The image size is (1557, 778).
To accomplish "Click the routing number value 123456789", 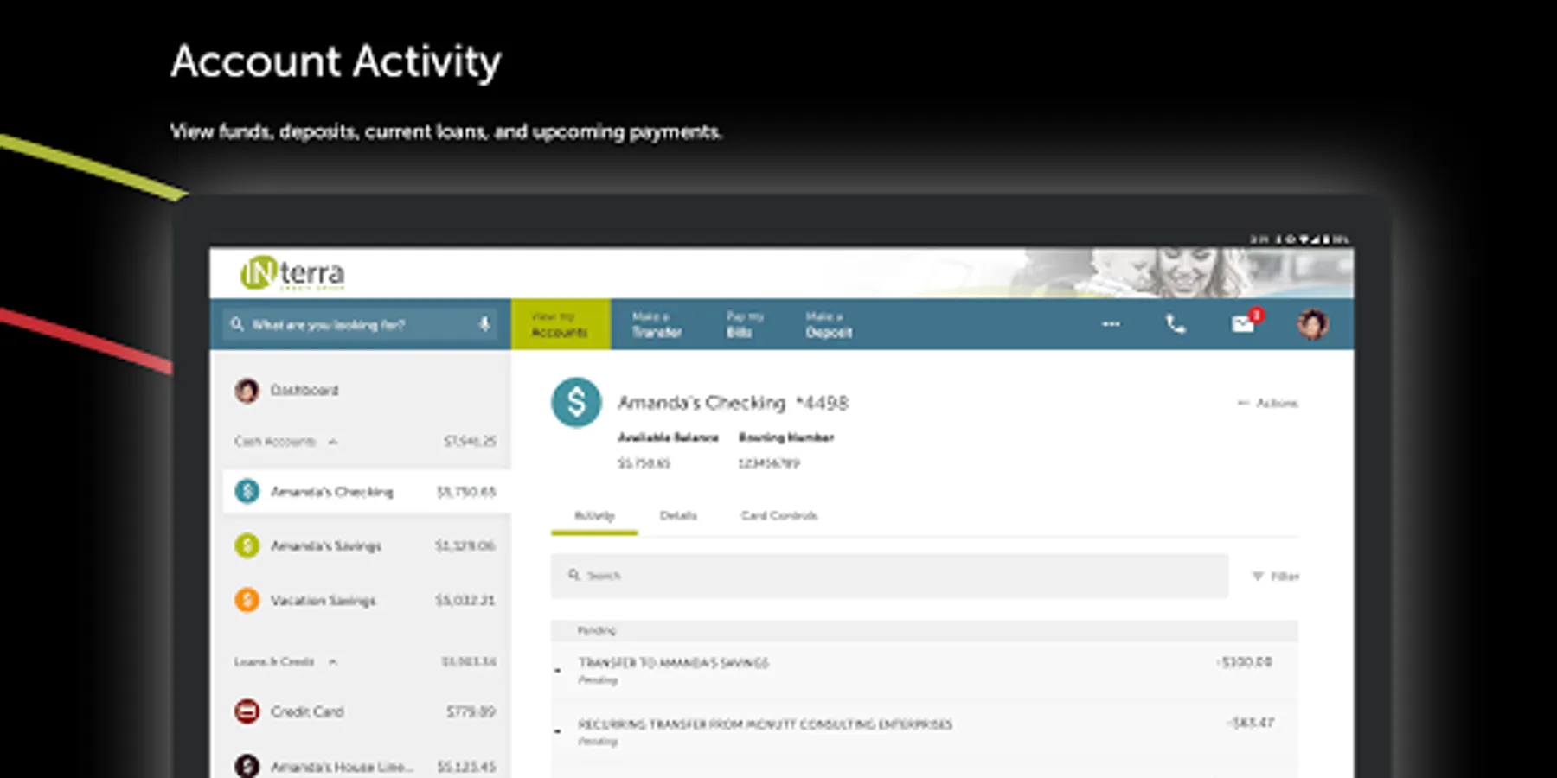I will click(x=769, y=463).
